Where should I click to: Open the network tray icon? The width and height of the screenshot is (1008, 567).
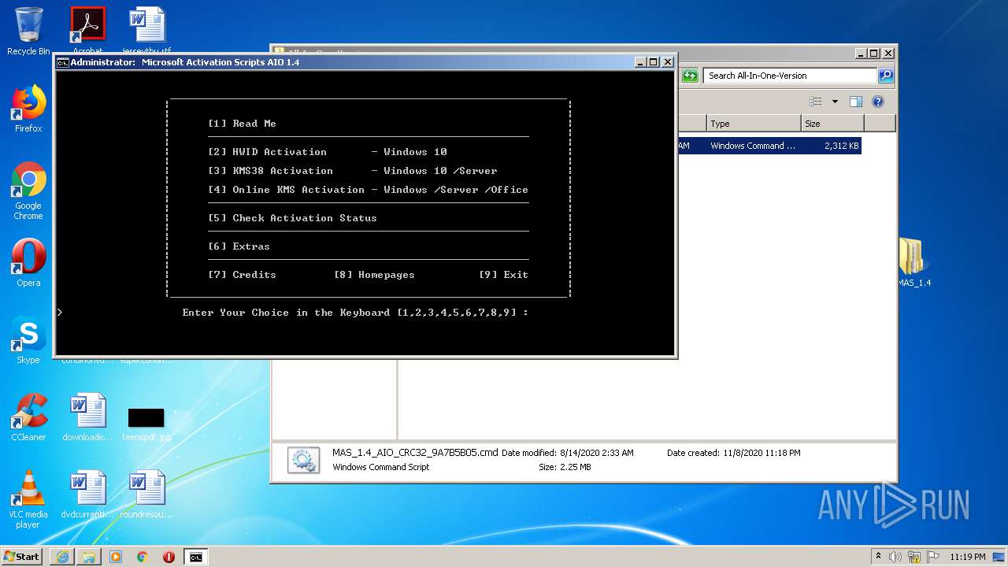pos(914,557)
